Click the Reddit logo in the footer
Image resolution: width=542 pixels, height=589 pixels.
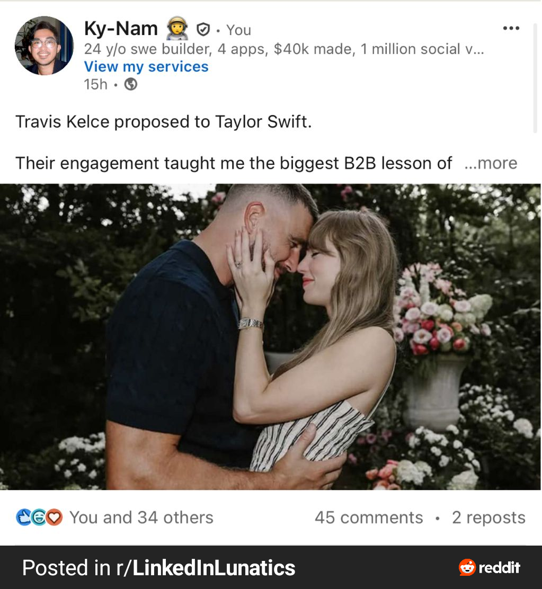click(490, 568)
